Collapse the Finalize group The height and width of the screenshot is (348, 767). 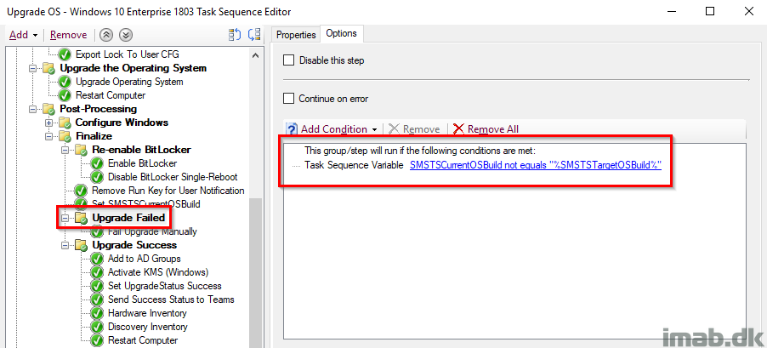(49, 136)
